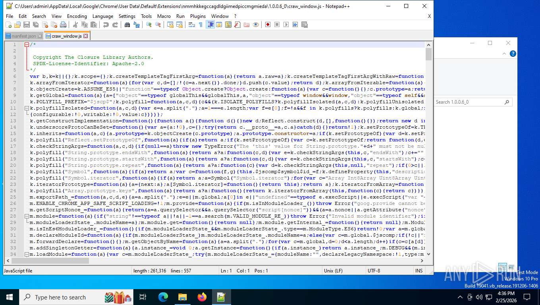
Task: Open the Settings menu
Action: click(127, 16)
